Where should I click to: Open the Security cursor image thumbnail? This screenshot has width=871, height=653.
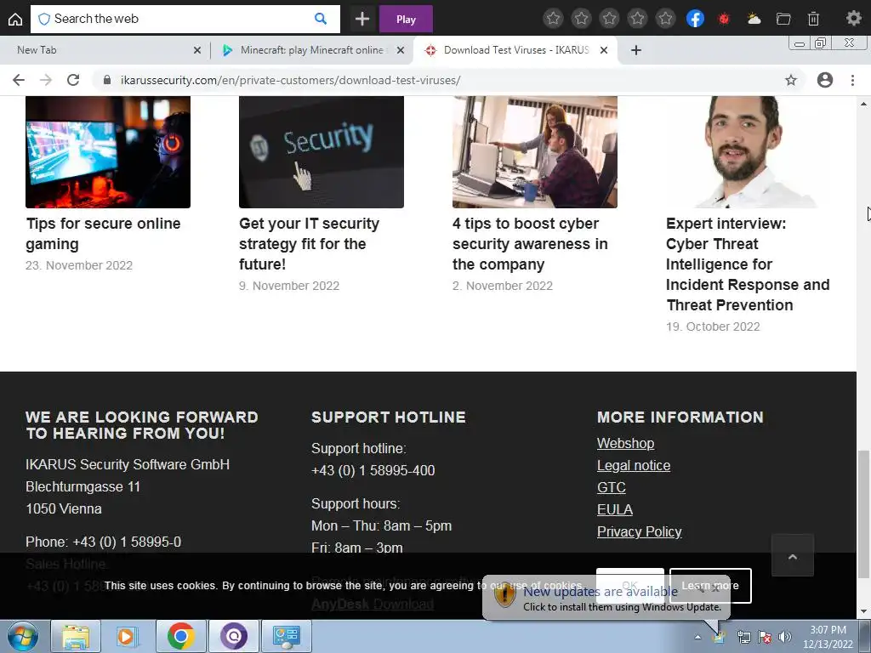(x=321, y=151)
